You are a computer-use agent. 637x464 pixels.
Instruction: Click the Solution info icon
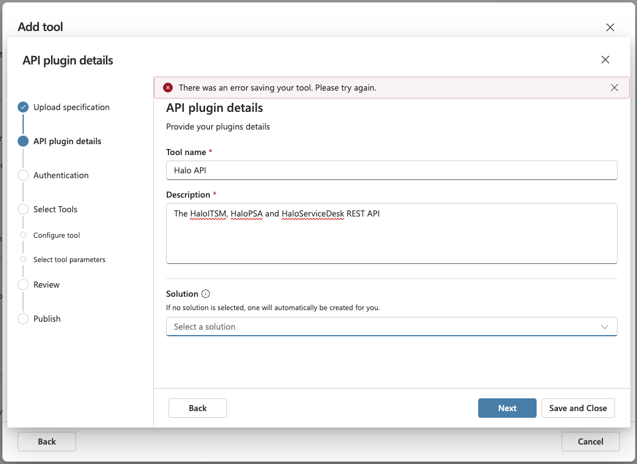click(x=206, y=294)
